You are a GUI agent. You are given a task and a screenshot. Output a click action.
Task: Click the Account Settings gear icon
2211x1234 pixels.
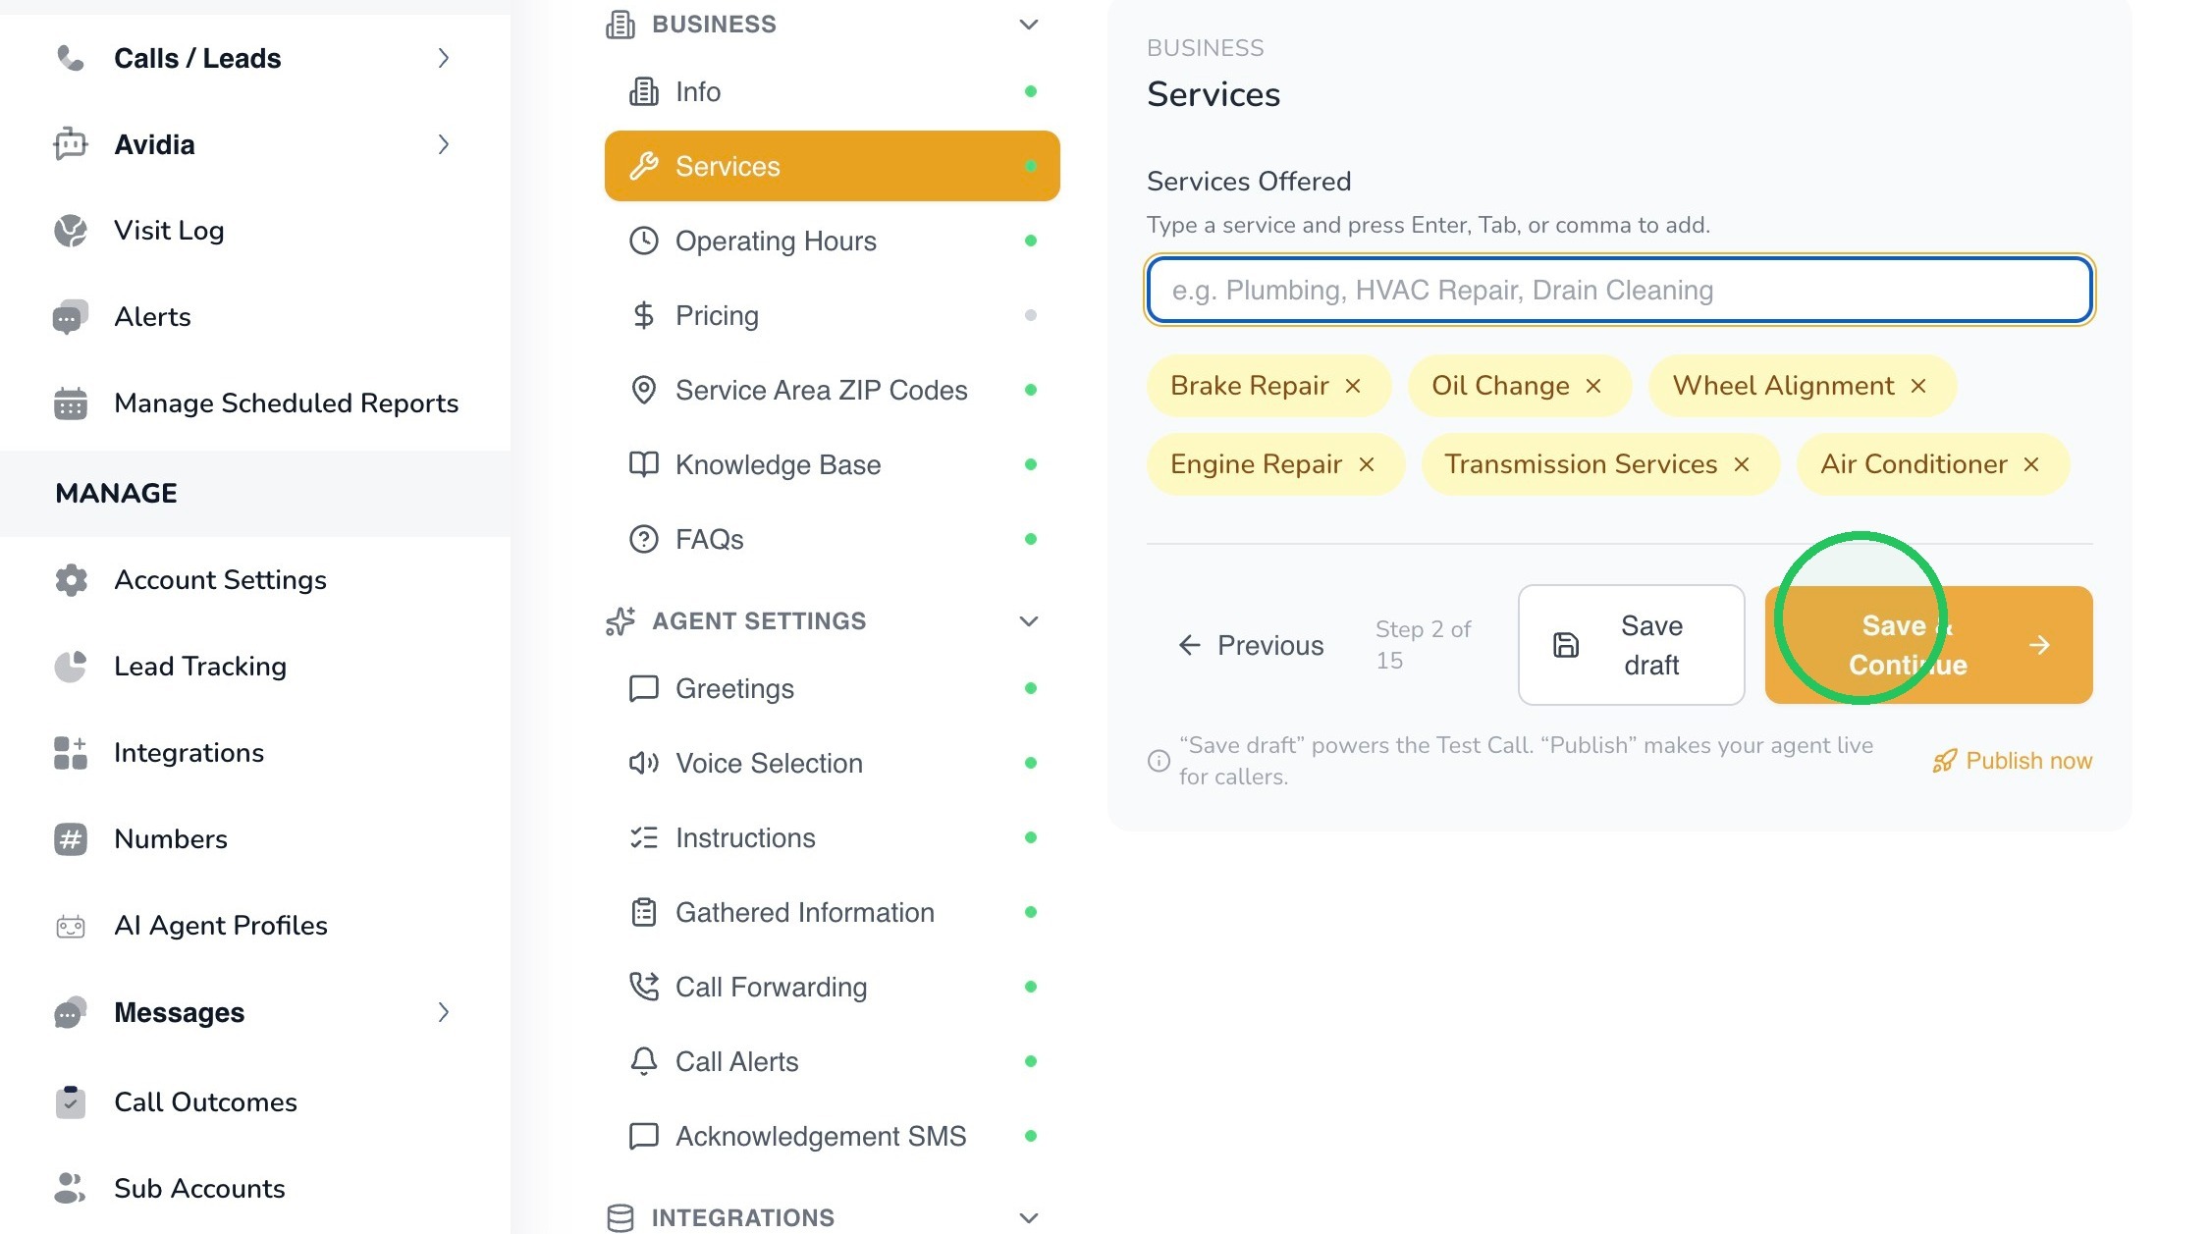pyautogui.click(x=71, y=580)
